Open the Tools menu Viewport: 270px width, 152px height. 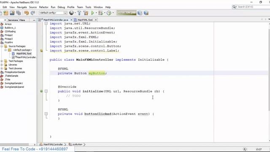(x=88, y=7)
